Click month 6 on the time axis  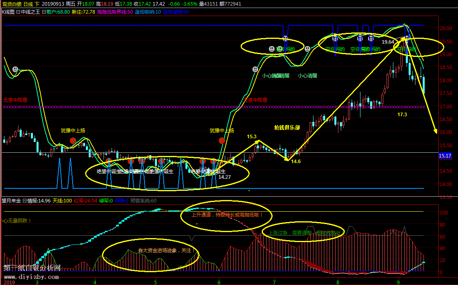(x=219, y=281)
